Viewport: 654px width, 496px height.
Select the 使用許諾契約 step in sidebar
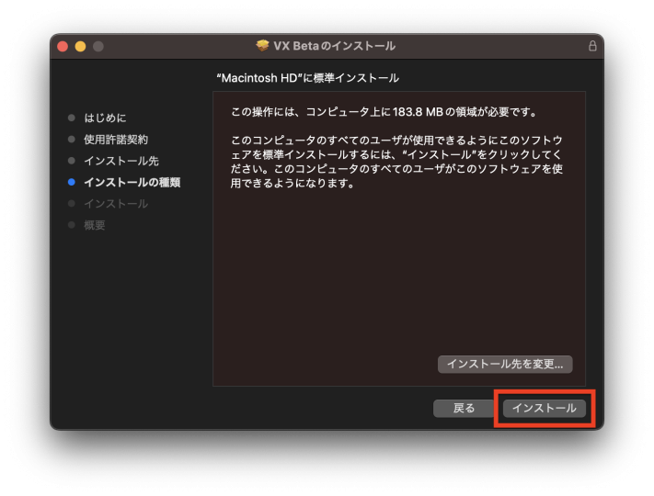[116, 140]
